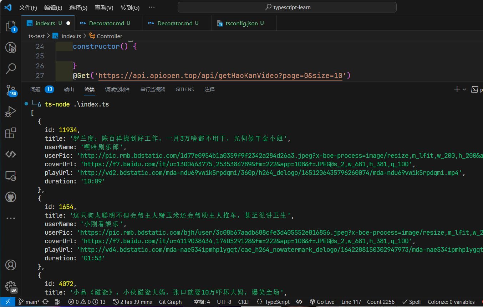Open the Accounts menu

click(11, 265)
